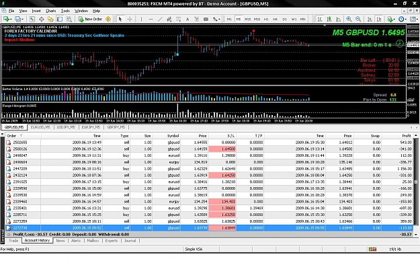Select the line chart display mode

point(338,19)
